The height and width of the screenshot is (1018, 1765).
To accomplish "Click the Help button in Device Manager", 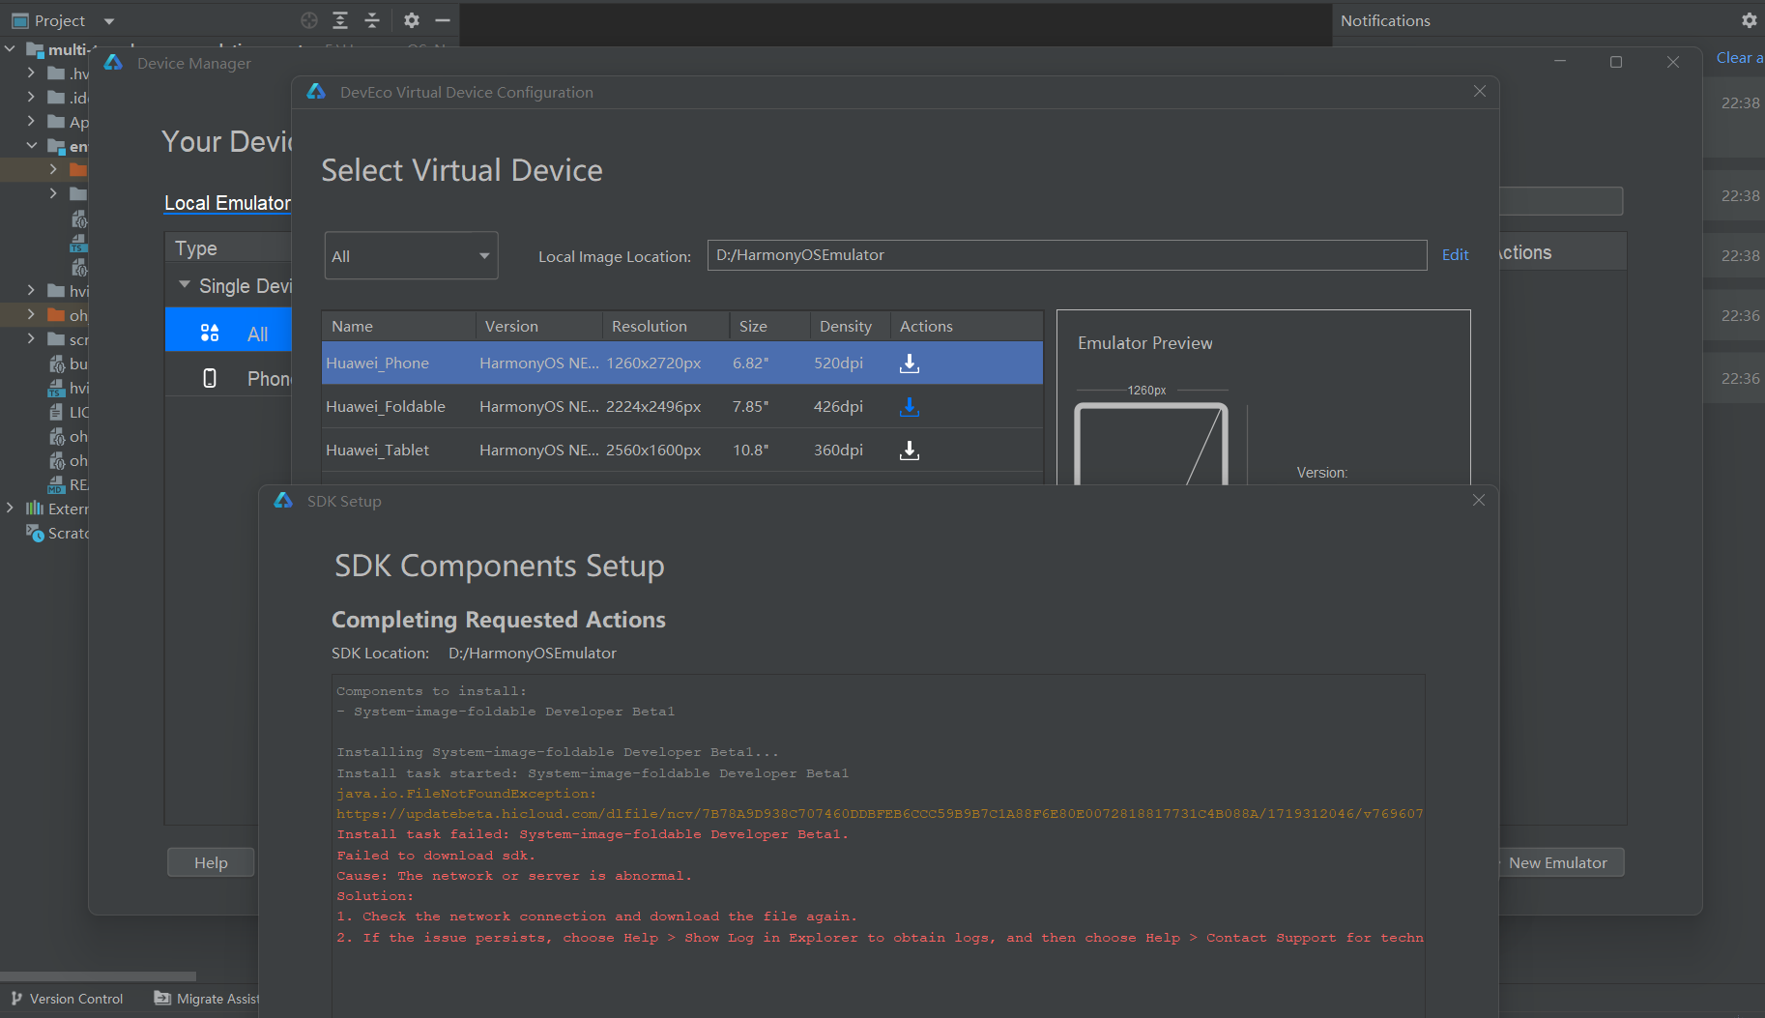I will (x=211, y=862).
